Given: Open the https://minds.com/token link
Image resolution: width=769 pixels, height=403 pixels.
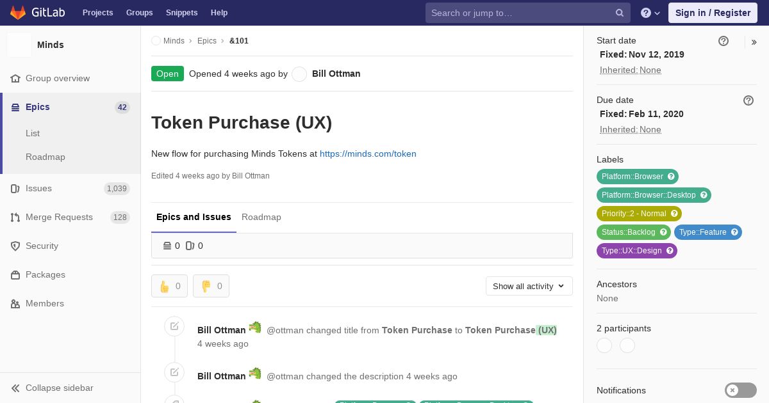Looking at the screenshot, I should click(368, 154).
